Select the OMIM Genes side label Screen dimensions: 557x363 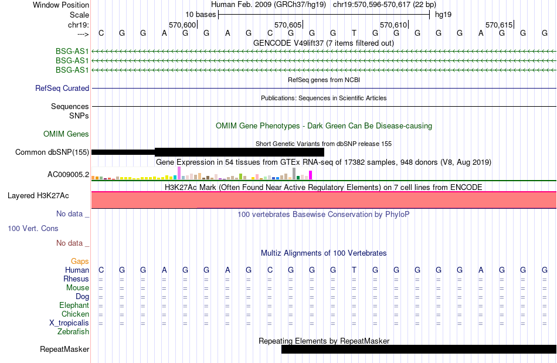click(x=66, y=134)
